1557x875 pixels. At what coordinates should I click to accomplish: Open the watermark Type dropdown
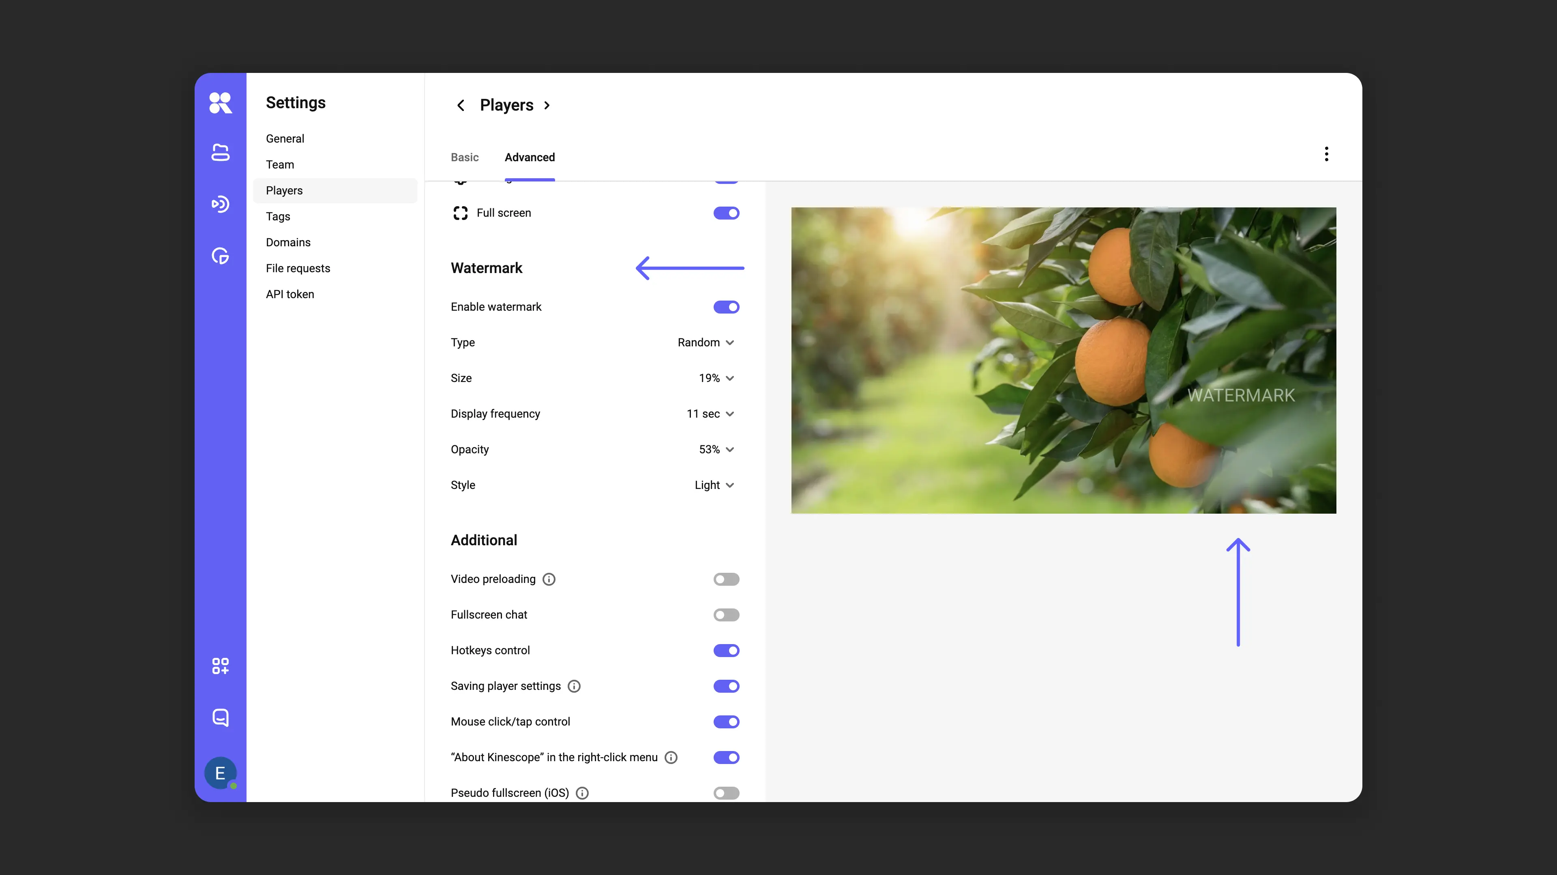click(x=706, y=342)
